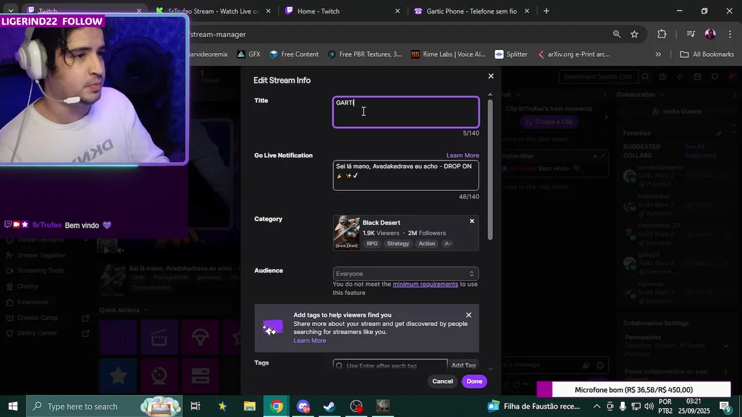The height and width of the screenshot is (417, 742).
Task: Open the Windows notification center
Action: 725,406
